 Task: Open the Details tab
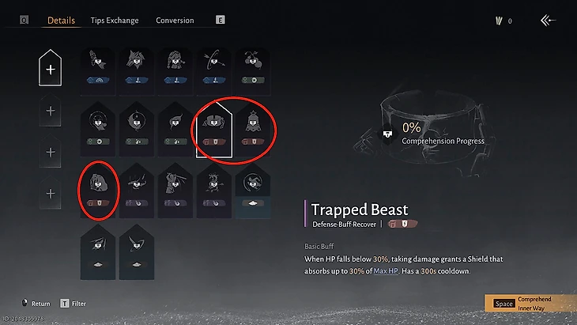61,21
